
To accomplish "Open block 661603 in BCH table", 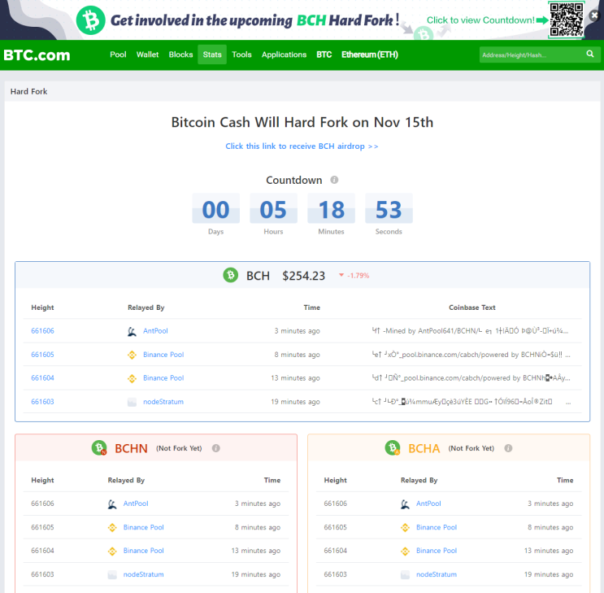I will point(42,401).
